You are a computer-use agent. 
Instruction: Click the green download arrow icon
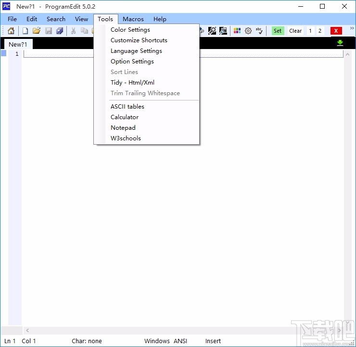coord(340,43)
